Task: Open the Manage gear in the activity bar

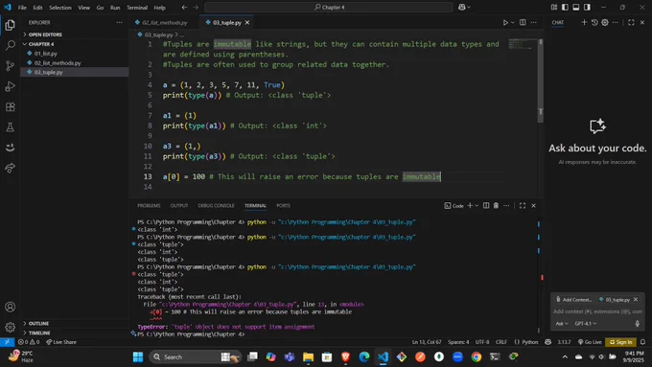Action: (x=10, y=328)
